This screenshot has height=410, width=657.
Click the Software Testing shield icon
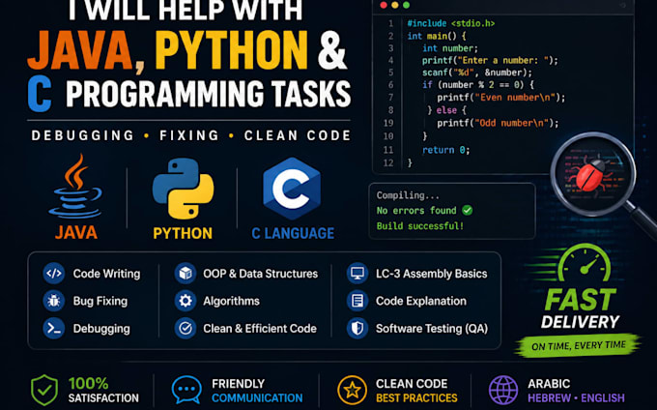(357, 328)
